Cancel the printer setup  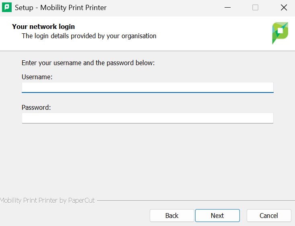coord(268,216)
